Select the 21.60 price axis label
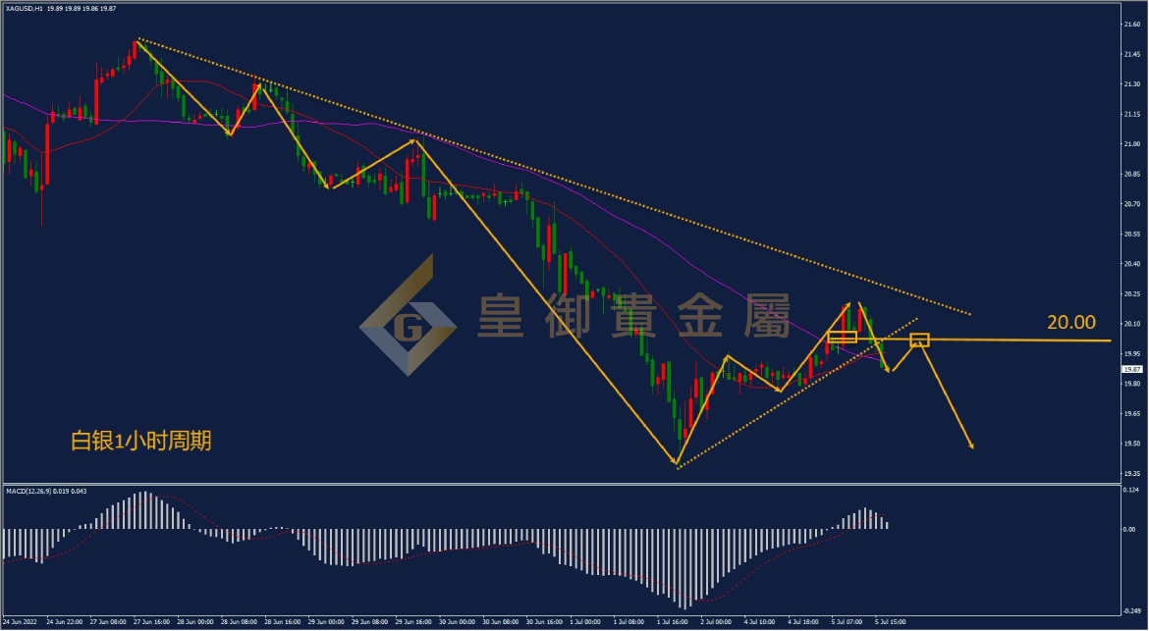The height and width of the screenshot is (631, 1149). click(1131, 25)
